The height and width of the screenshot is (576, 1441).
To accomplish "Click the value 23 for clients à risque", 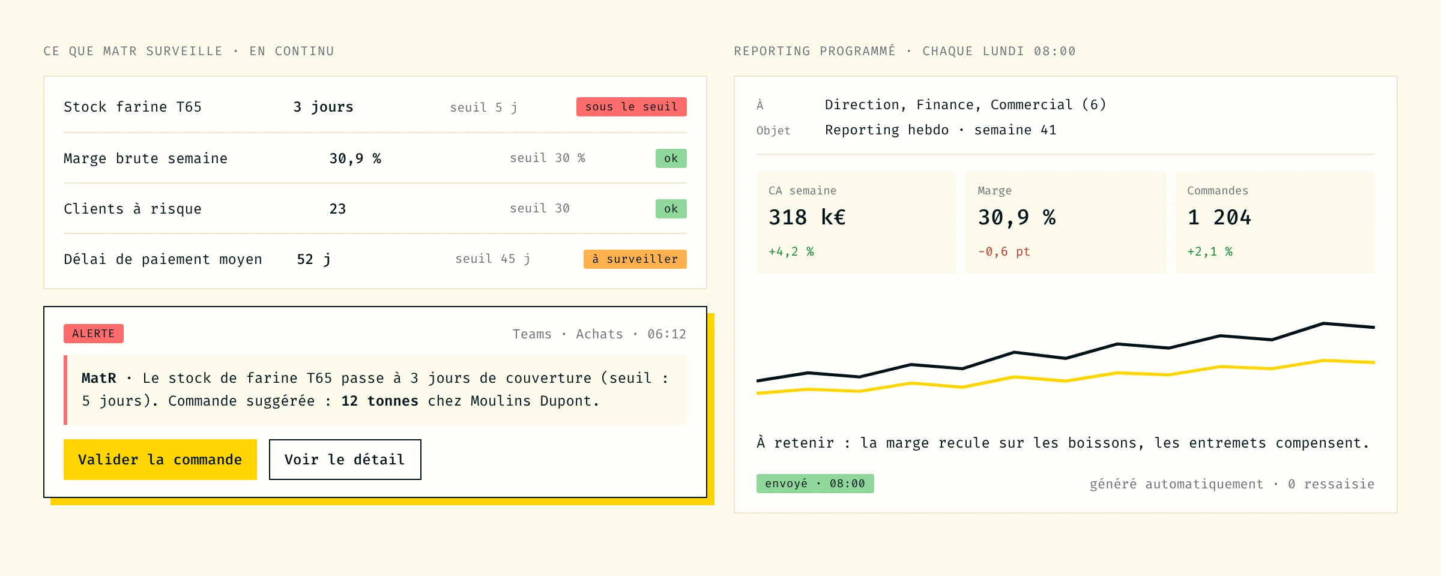I will point(338,209).
